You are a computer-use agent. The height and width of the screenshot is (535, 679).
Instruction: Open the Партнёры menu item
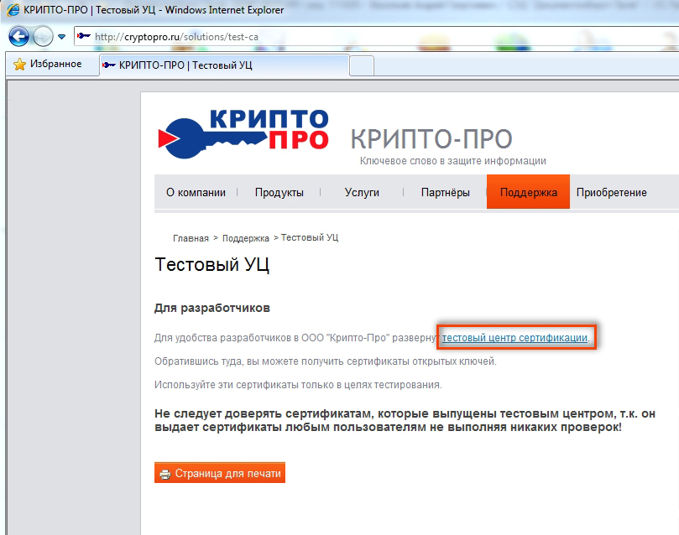pyautogui.click(x=446, y=193)
